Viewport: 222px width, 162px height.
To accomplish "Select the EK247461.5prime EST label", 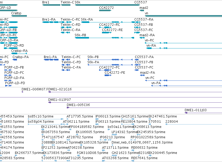I will click(163, 116).
